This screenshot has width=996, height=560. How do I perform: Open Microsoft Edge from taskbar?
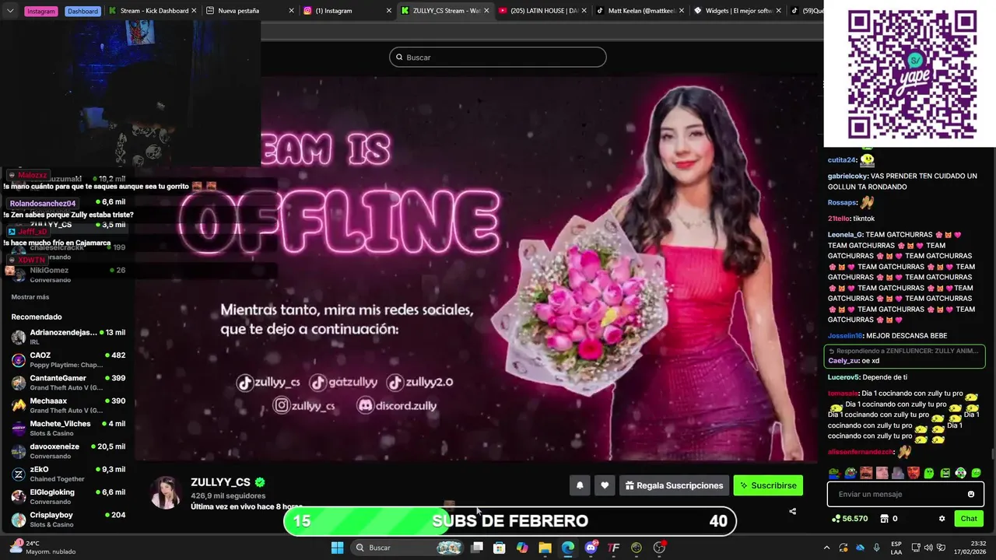(568, 548)
